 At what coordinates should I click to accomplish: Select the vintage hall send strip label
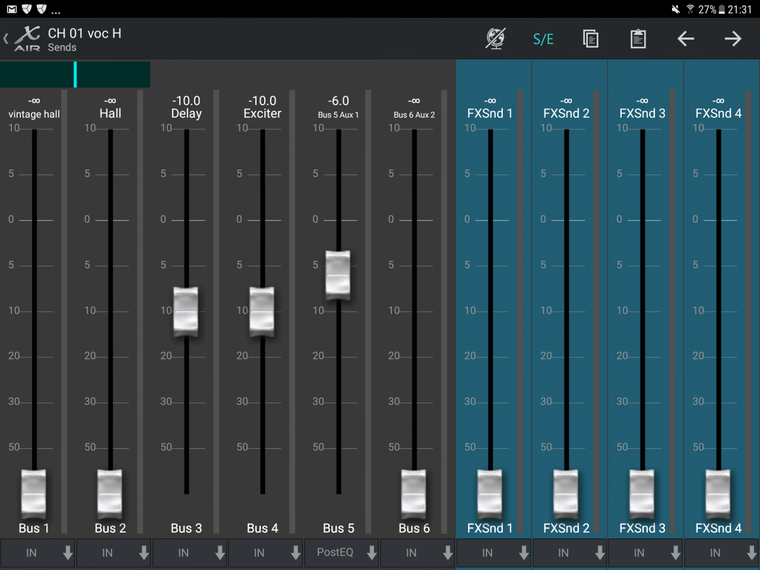[34, 114]
